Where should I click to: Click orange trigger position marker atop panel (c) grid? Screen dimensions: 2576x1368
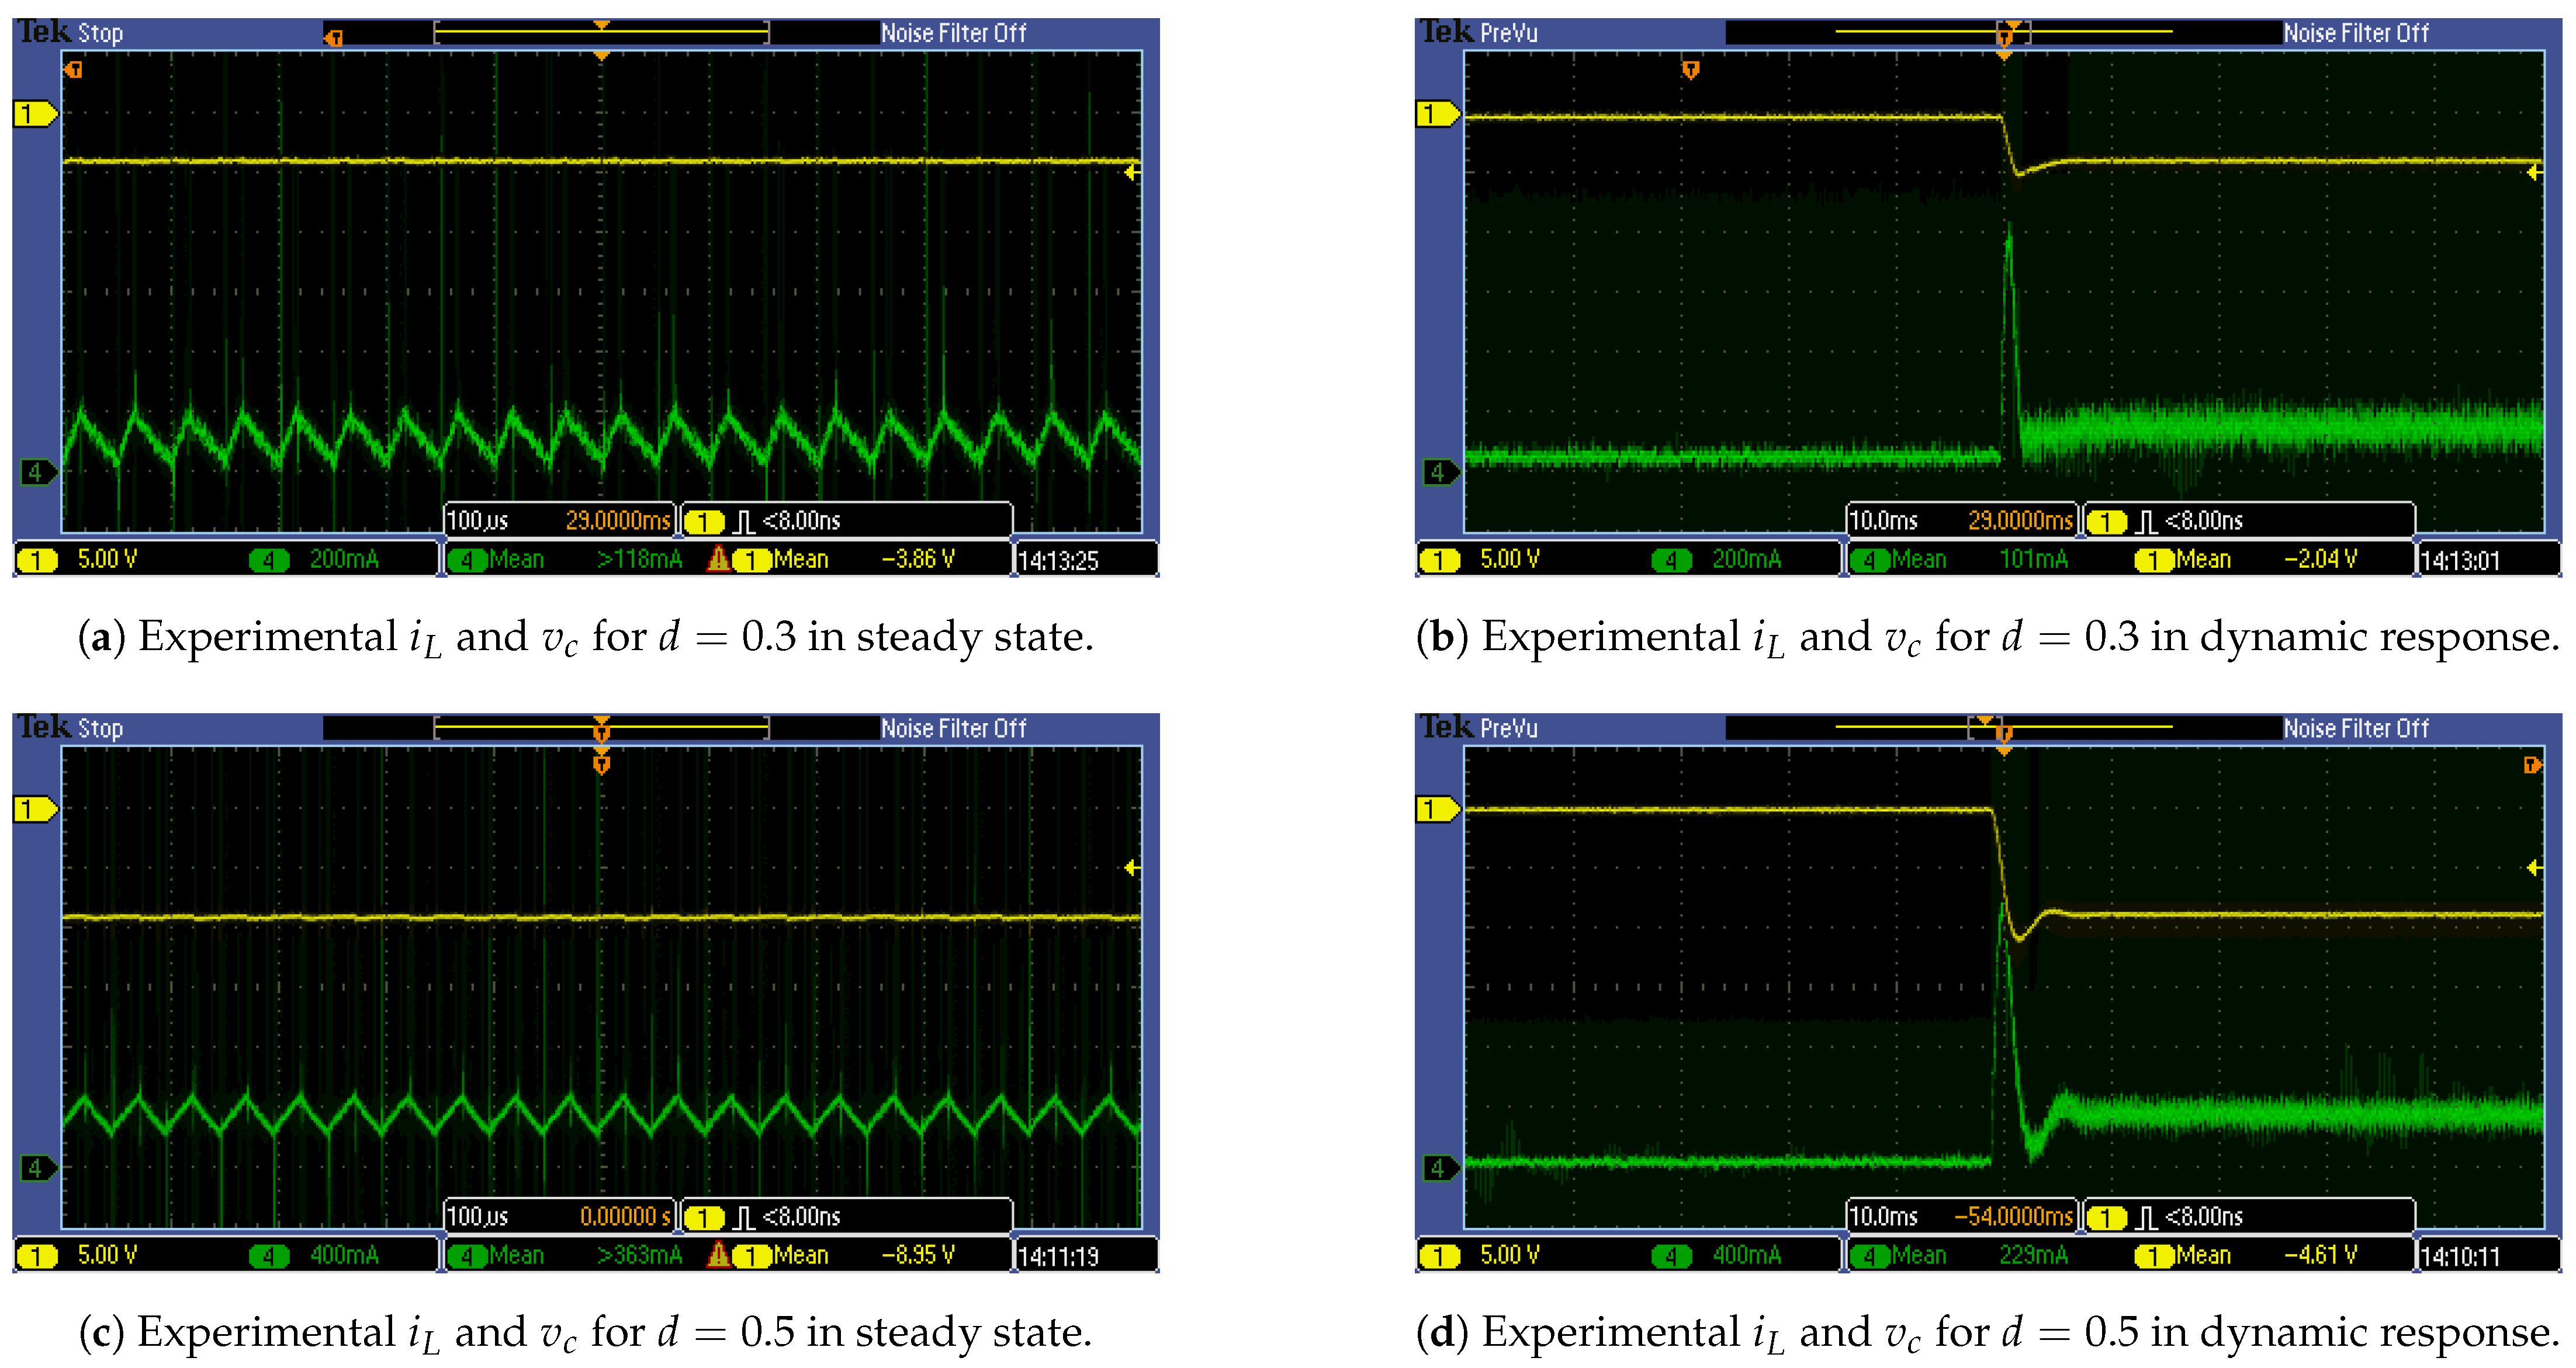click(x=601, y=765)
